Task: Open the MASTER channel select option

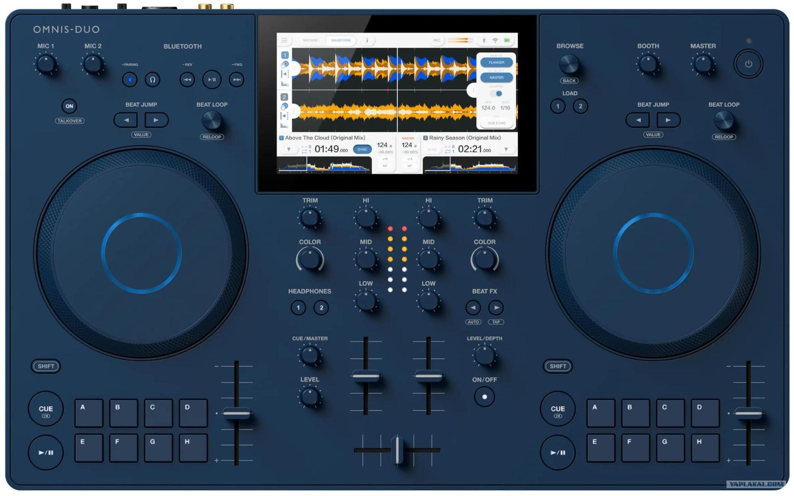Action: coord(496,77)
